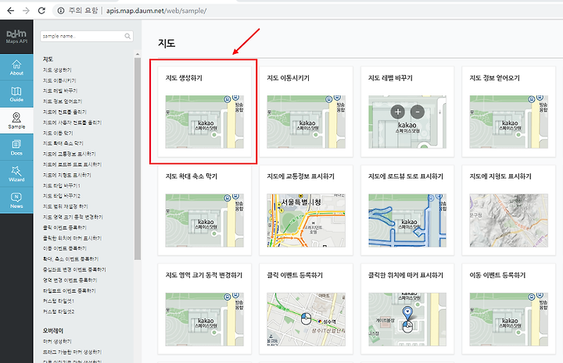Viewport: 563px width, 363px height.
Task: Focus the sample name search field
Action: 87,36
